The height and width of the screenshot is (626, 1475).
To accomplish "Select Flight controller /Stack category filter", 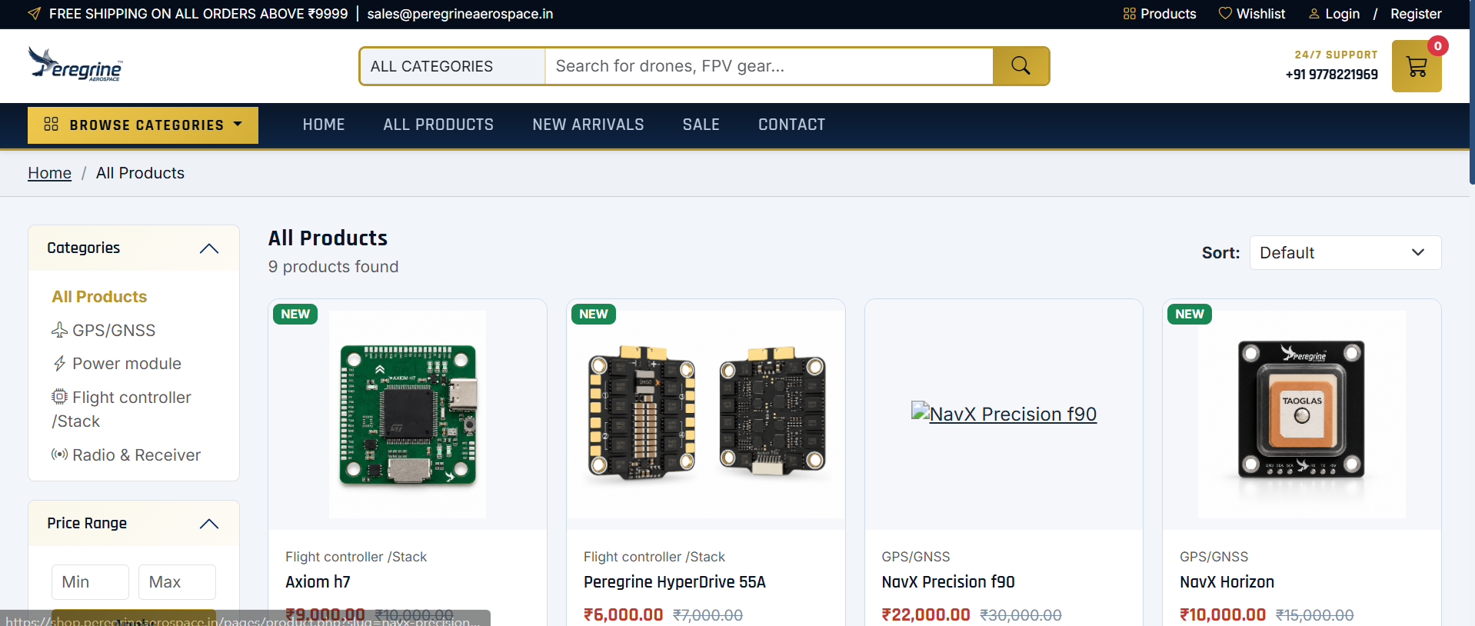I will 122,409.
